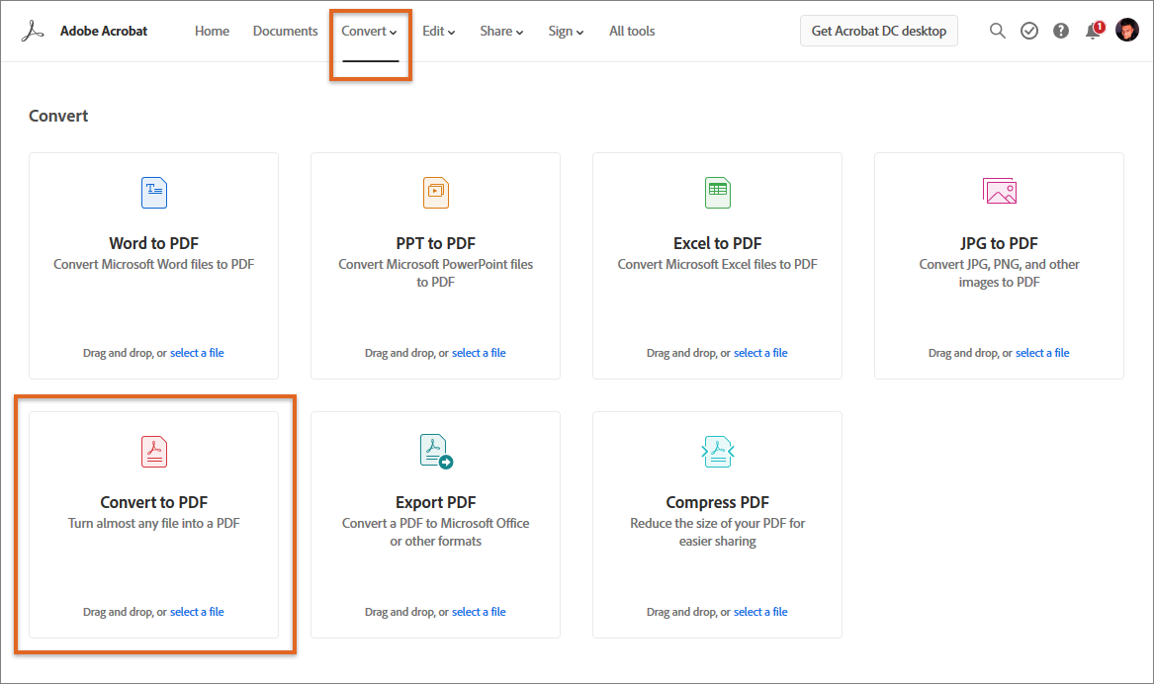Viewport: 1154px width, 684px height.
Task: Select the Compress PDF tool icon
Action: 717,451
